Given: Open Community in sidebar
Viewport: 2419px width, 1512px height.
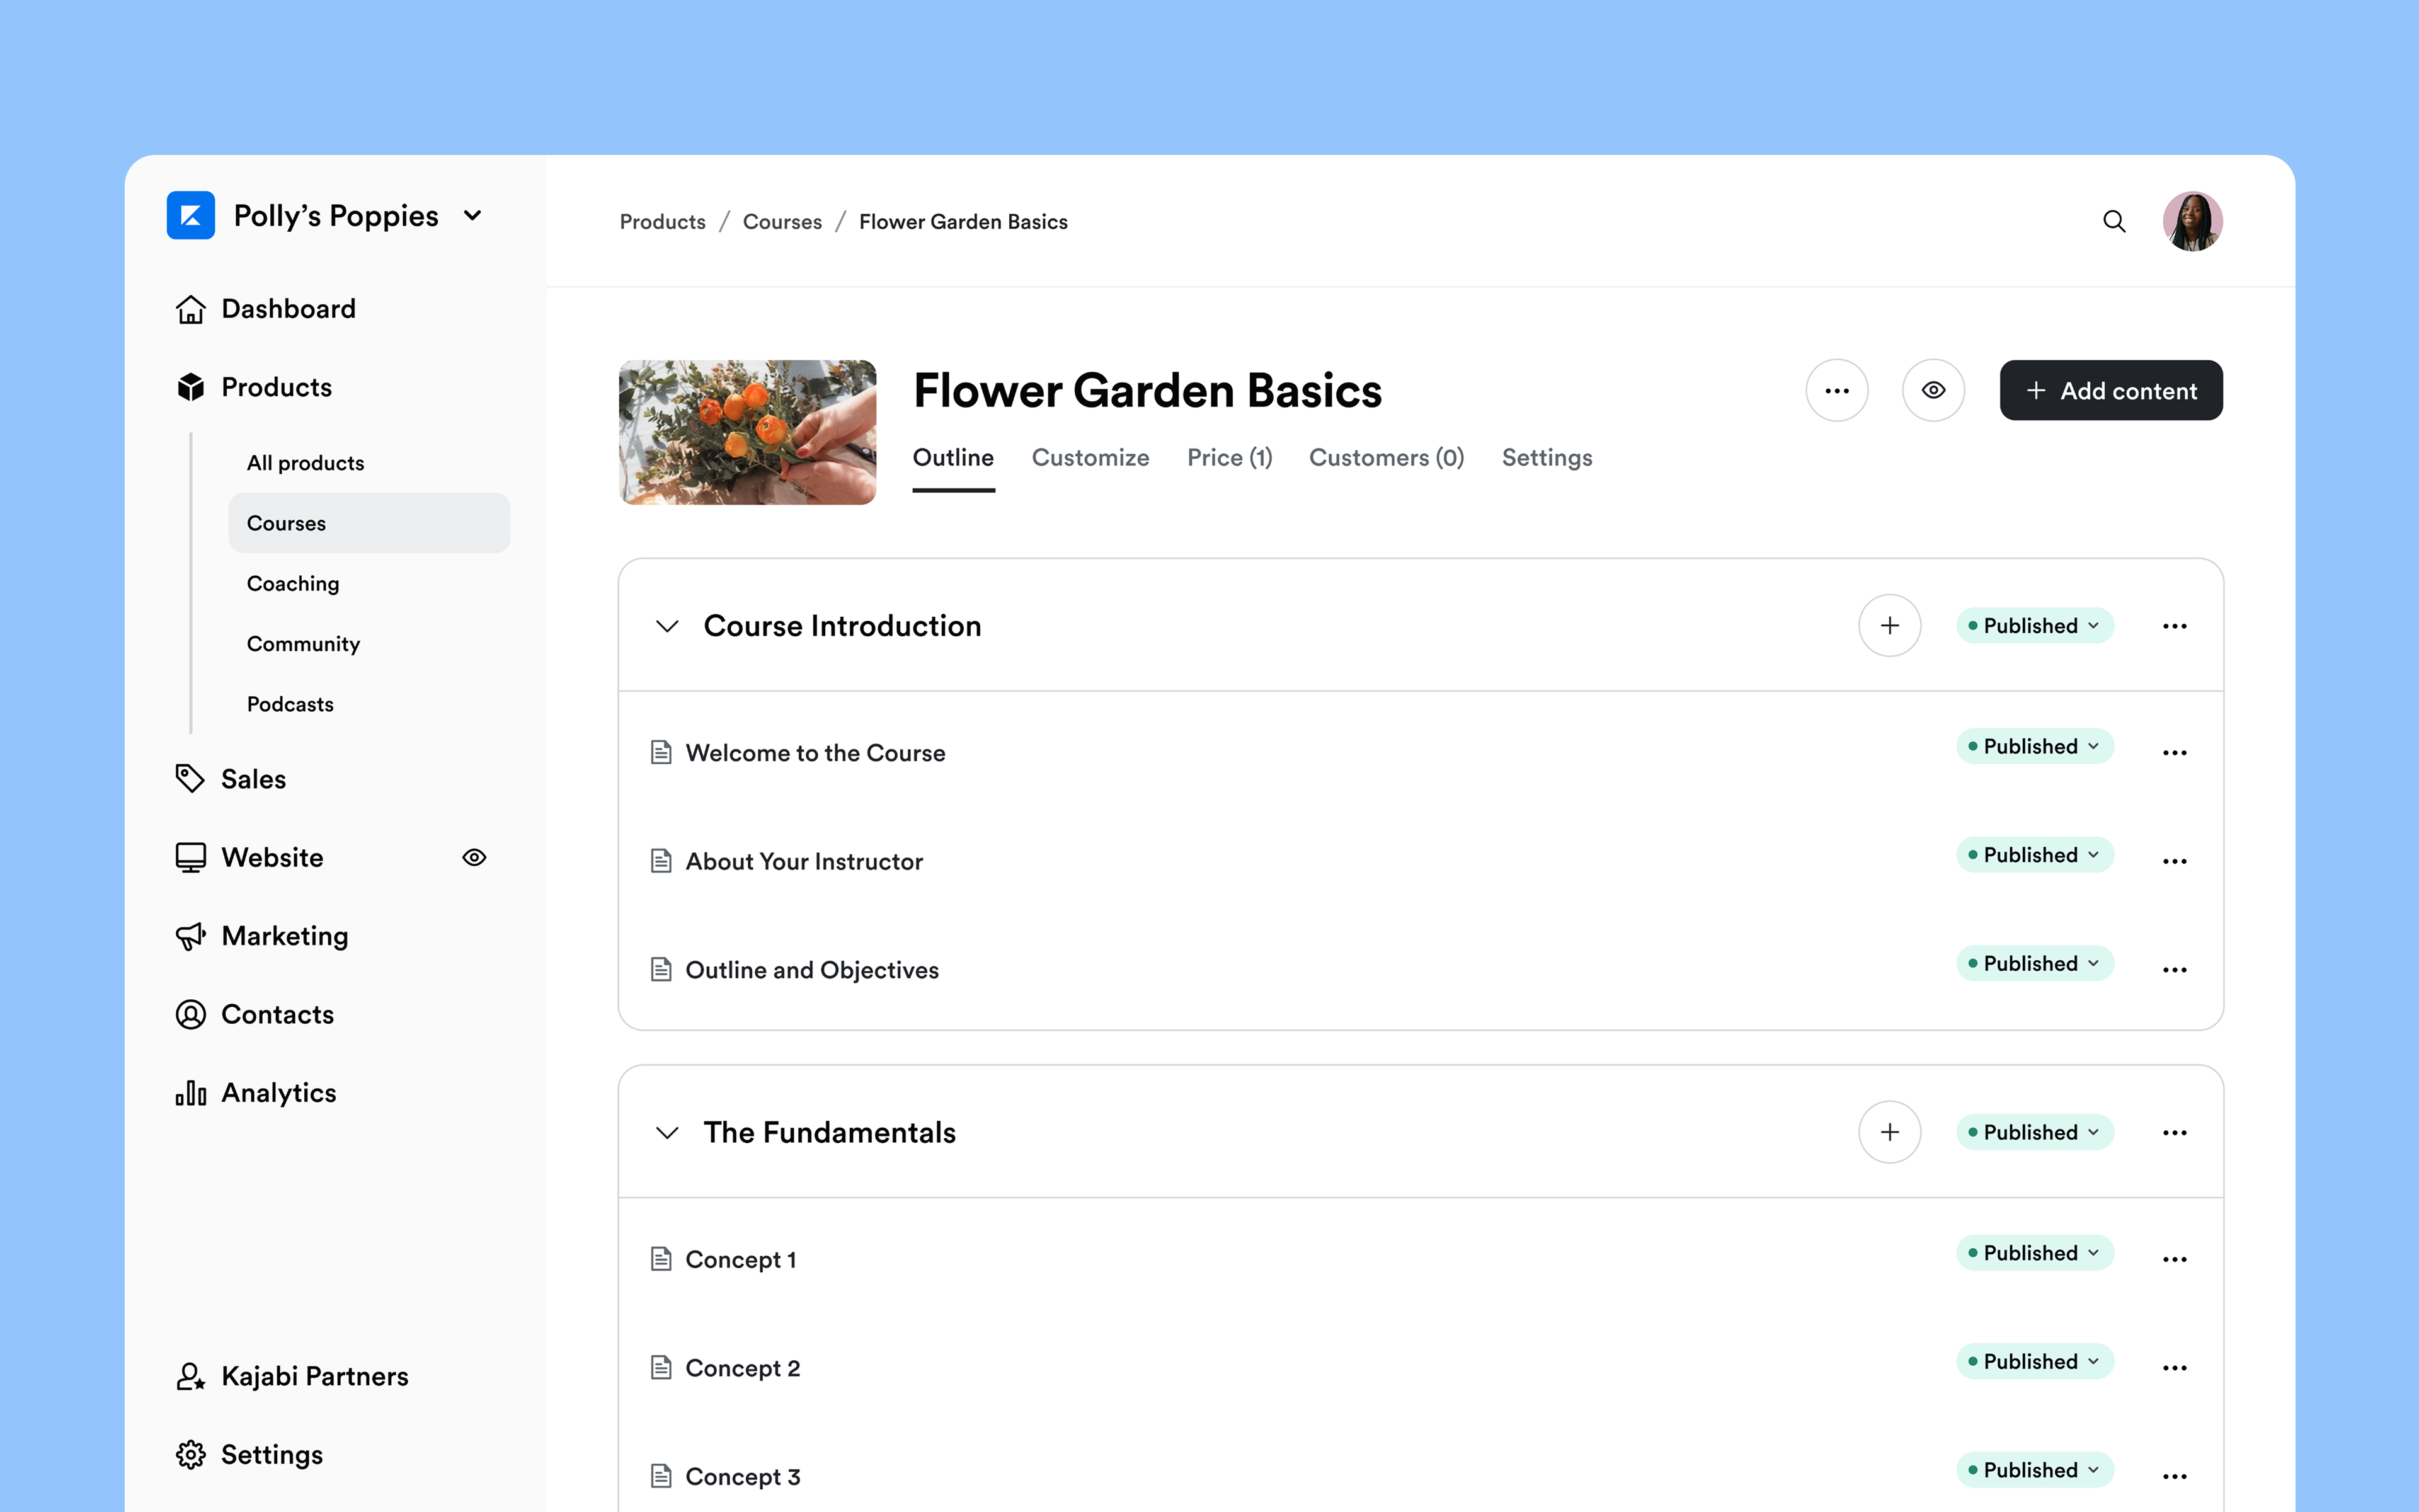Looking at the screenshot, I should [x=303, y=644].
